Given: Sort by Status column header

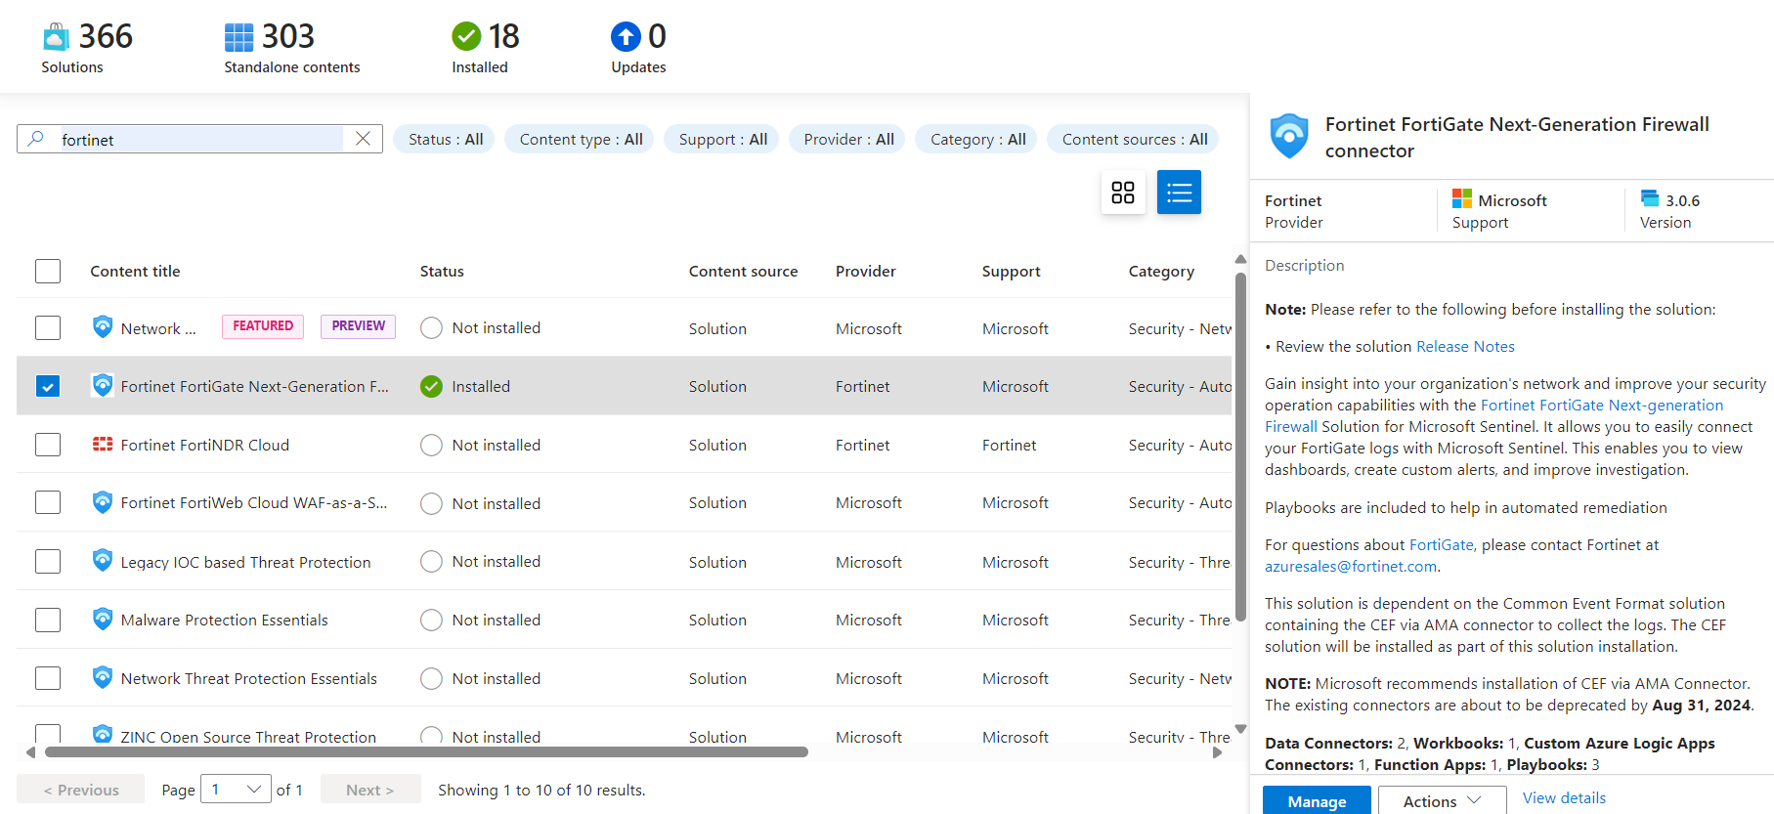Looking at the screenshot, I should pyautogui.click(x=442, y=271).
